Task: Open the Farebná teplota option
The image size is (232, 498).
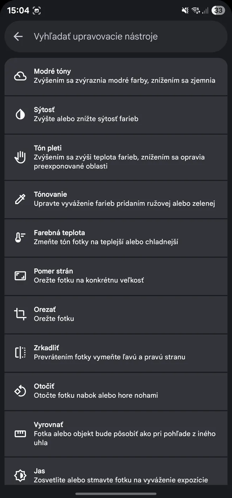Action: [x=124, y=237]
